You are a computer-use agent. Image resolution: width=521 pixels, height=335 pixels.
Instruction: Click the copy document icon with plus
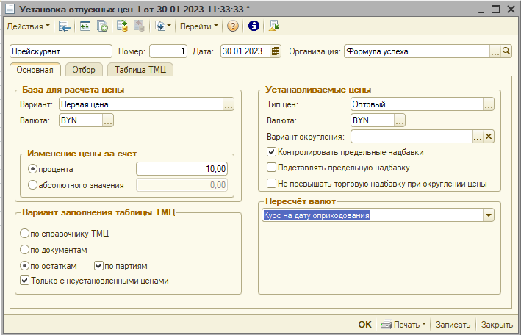[102, 26]
